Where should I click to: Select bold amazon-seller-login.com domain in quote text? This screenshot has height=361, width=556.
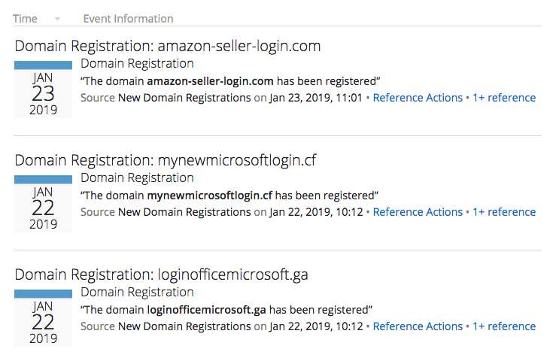(x=211, y=80)
